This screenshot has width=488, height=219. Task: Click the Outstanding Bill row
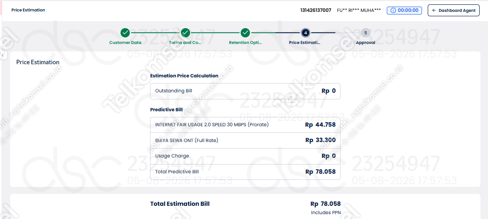[245, 91]
